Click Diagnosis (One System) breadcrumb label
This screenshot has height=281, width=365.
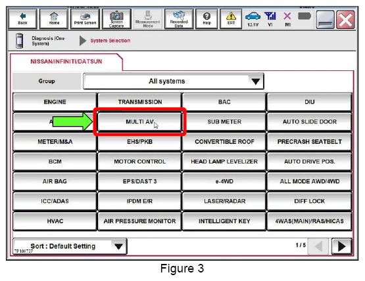tap(48, 41)
